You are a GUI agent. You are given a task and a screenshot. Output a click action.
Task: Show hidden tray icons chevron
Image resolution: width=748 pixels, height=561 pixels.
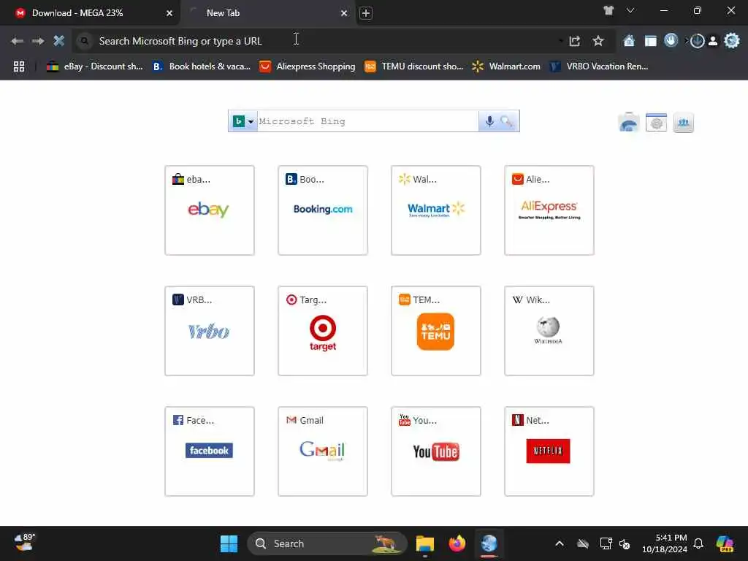point(560,543)
